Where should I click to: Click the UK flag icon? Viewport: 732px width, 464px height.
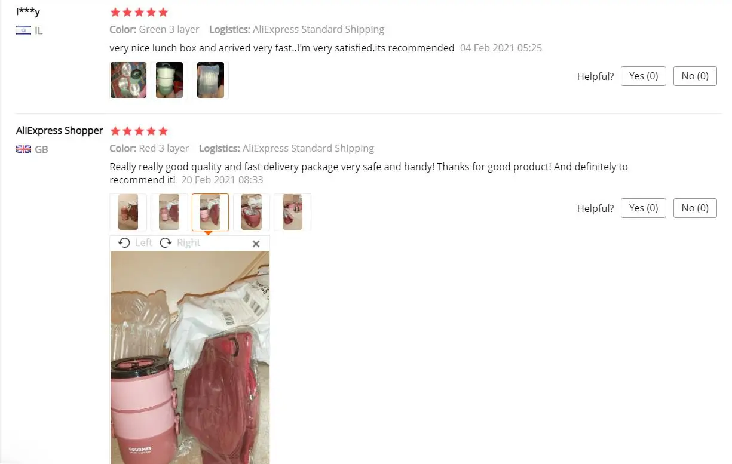point(23,149)
